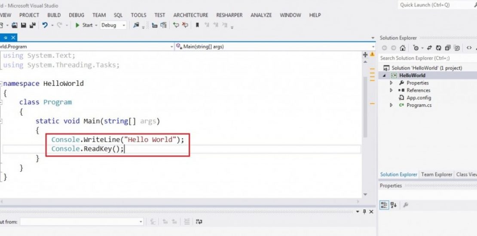Click the Undo arrow in the toolbar
477x236 pixels.
[x=45, y=25]
